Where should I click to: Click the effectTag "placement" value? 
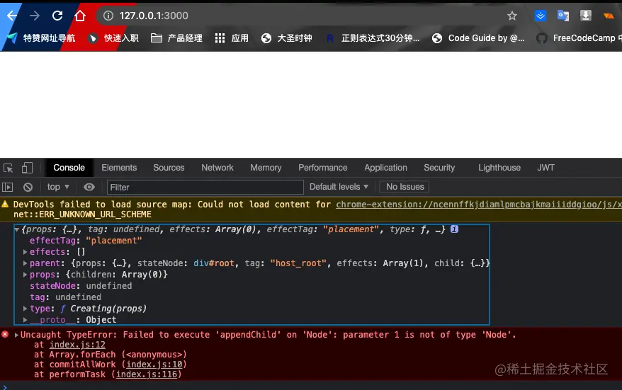tap(114, 241)
